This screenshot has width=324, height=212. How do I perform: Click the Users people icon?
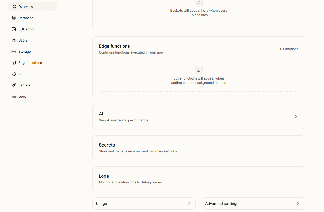click(x=14, y=40)
